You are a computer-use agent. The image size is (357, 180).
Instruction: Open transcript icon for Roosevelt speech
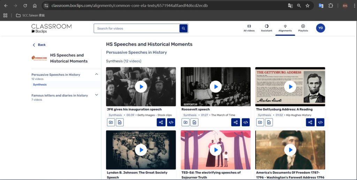tap(194, 122)
